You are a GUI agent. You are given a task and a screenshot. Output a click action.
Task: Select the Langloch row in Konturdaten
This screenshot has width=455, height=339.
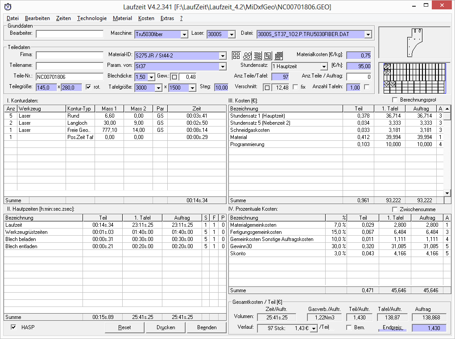(x=115, y=123)
